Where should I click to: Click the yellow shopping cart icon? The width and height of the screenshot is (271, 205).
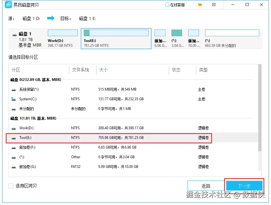click(200, 5)
